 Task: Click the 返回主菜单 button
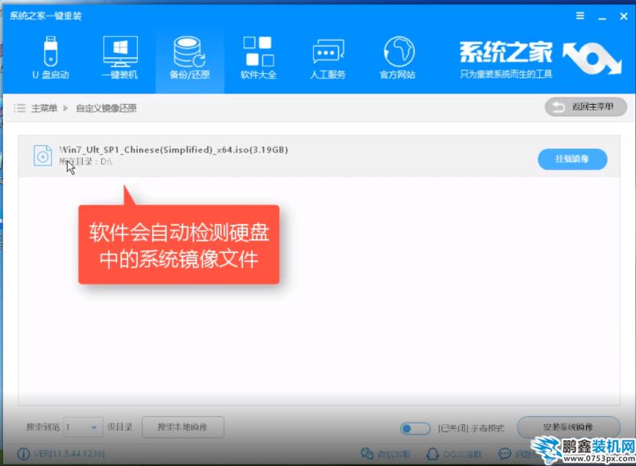click(585, 107)
